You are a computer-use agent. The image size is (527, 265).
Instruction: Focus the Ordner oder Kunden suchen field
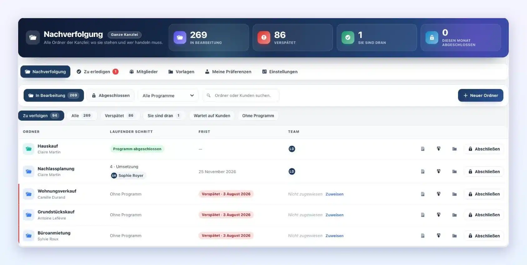click(x=241, y=95)
